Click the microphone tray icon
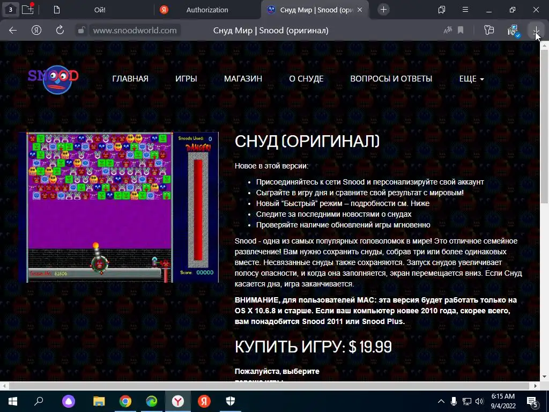The width and height of the screenshot is (549, 412). (x=454, y=401)
